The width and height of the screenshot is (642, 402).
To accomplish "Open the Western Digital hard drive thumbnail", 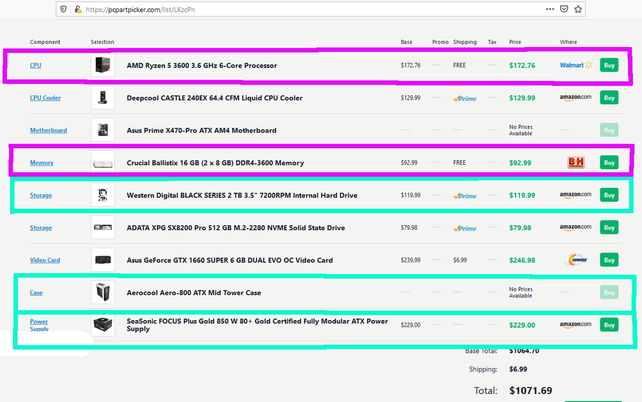I will click(x=103, y=195).
